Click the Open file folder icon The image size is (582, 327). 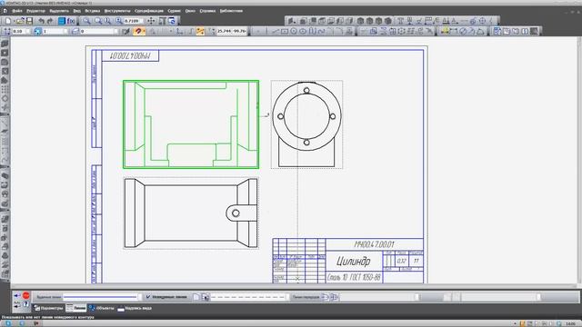(x=20, y=21)
